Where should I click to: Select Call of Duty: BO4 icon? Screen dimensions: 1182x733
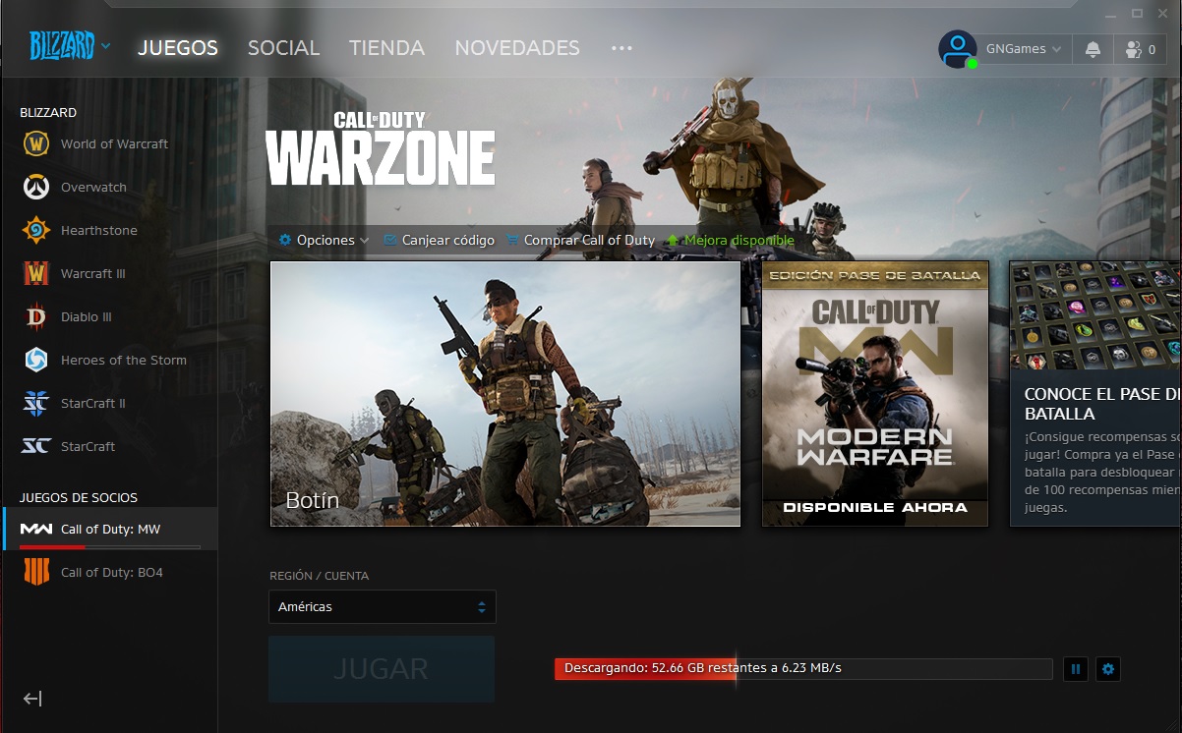[x=35, y=572]
